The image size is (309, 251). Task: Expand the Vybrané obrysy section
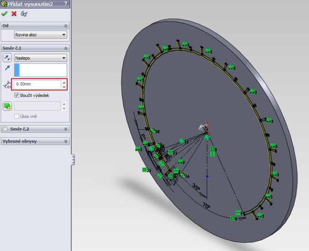[x=66, y=141]
